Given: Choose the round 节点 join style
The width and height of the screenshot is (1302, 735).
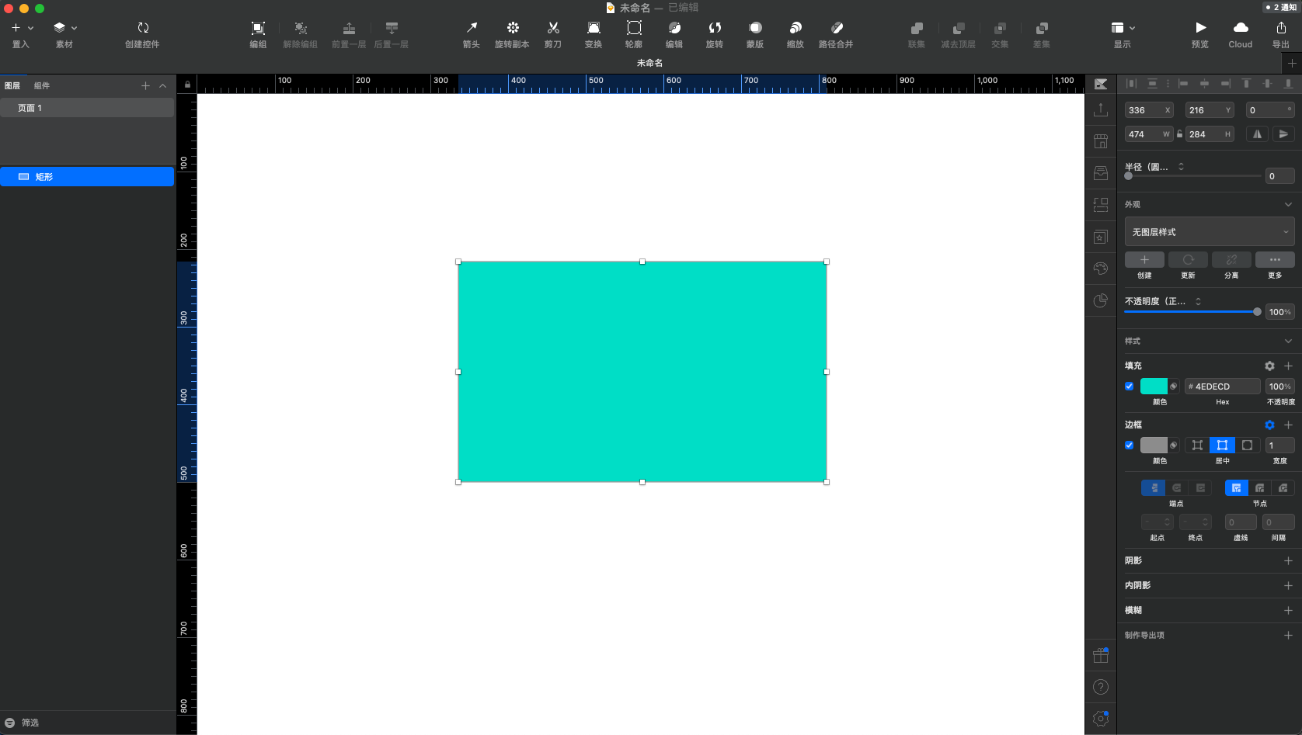Looking at the screenshot, I should tap(1260, 488).
